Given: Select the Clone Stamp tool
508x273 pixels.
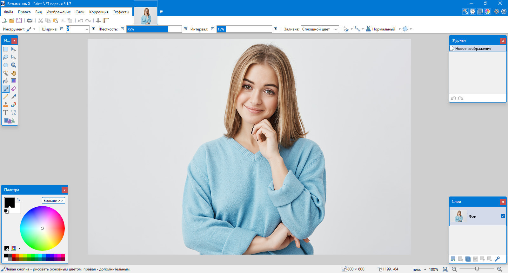Looking at the screenshot, I should (6, 105).
